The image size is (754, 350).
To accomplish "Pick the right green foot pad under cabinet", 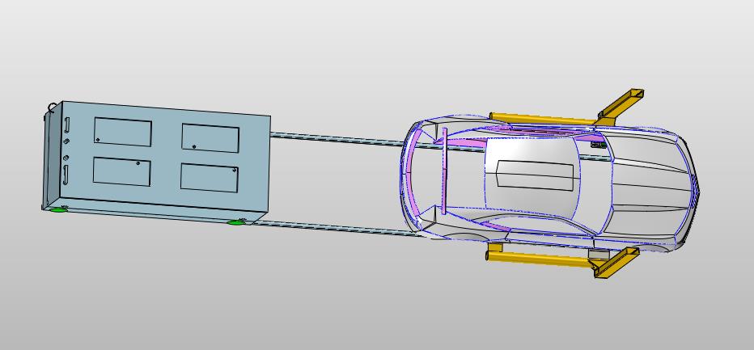I will coord(236,222).
